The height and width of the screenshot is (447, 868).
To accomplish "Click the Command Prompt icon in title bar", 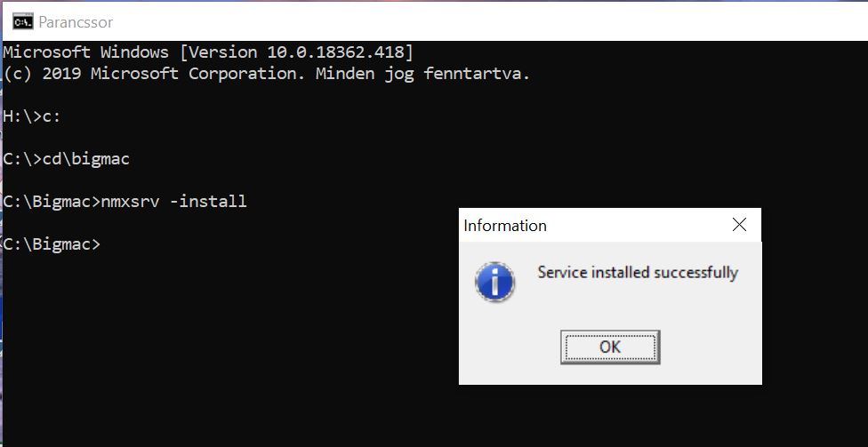I will pos(23,20).
